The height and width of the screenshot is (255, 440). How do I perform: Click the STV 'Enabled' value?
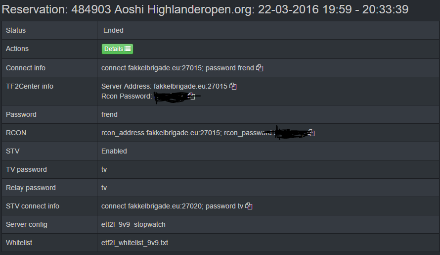114,151
